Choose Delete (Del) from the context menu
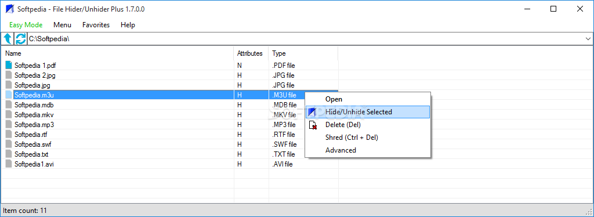This screenshot has height=217, width=594. 368,125
